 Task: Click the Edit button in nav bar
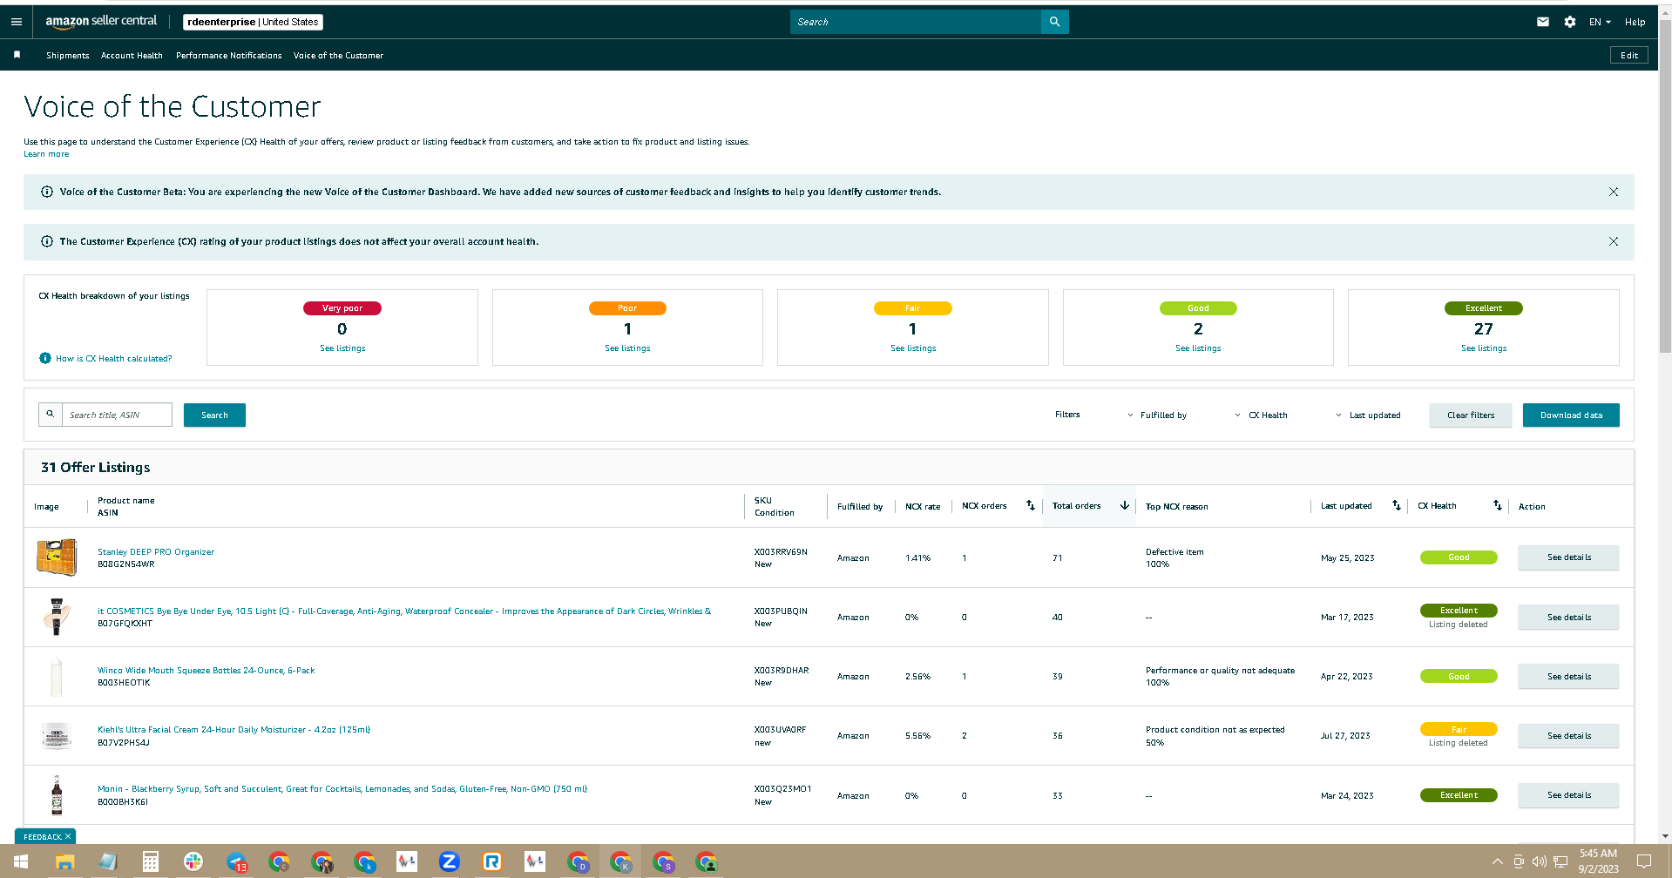(1629, 55)
